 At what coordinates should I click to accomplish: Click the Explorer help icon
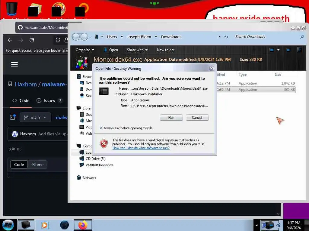click(299, 50)
